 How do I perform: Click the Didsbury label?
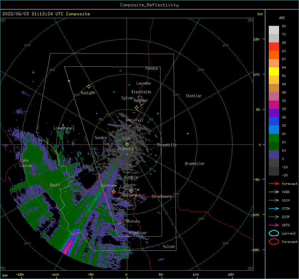coord(126,149)
